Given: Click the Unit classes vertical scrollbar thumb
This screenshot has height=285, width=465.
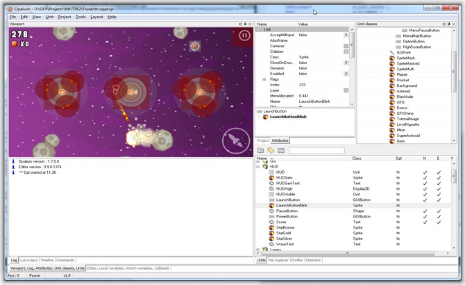Looking at the screenshot, I should pos(453,72).
